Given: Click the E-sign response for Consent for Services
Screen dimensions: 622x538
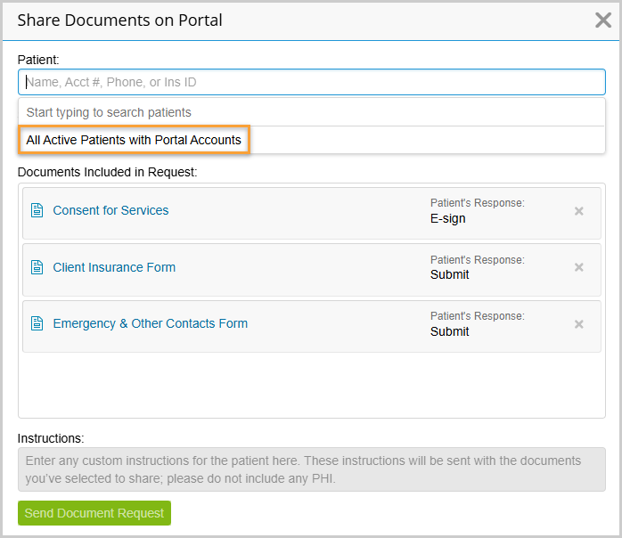Looking at the screenshot, I should pos(447,218).
